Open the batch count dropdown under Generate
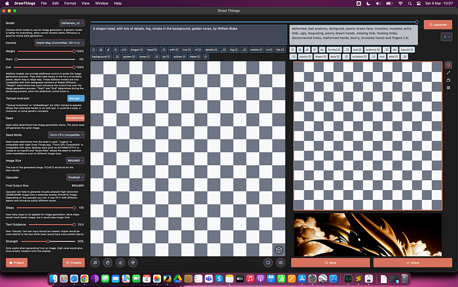Image resolution: width=458 pixels, height=287 pixels. 446,37
